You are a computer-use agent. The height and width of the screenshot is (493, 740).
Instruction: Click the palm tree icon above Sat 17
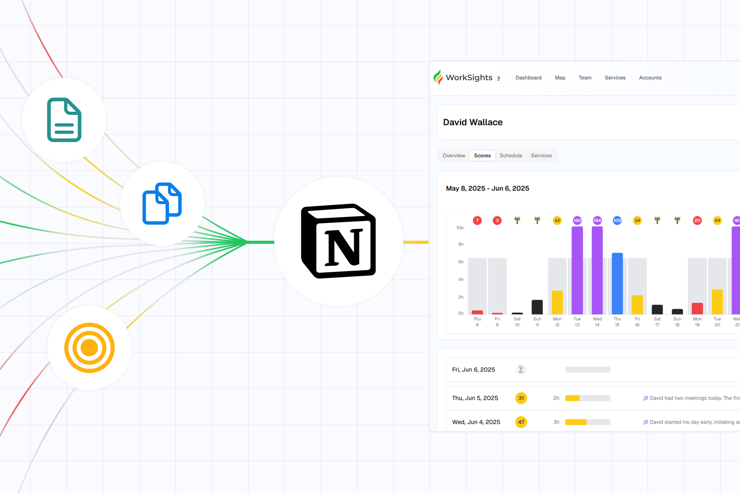[x=658, y=220]
